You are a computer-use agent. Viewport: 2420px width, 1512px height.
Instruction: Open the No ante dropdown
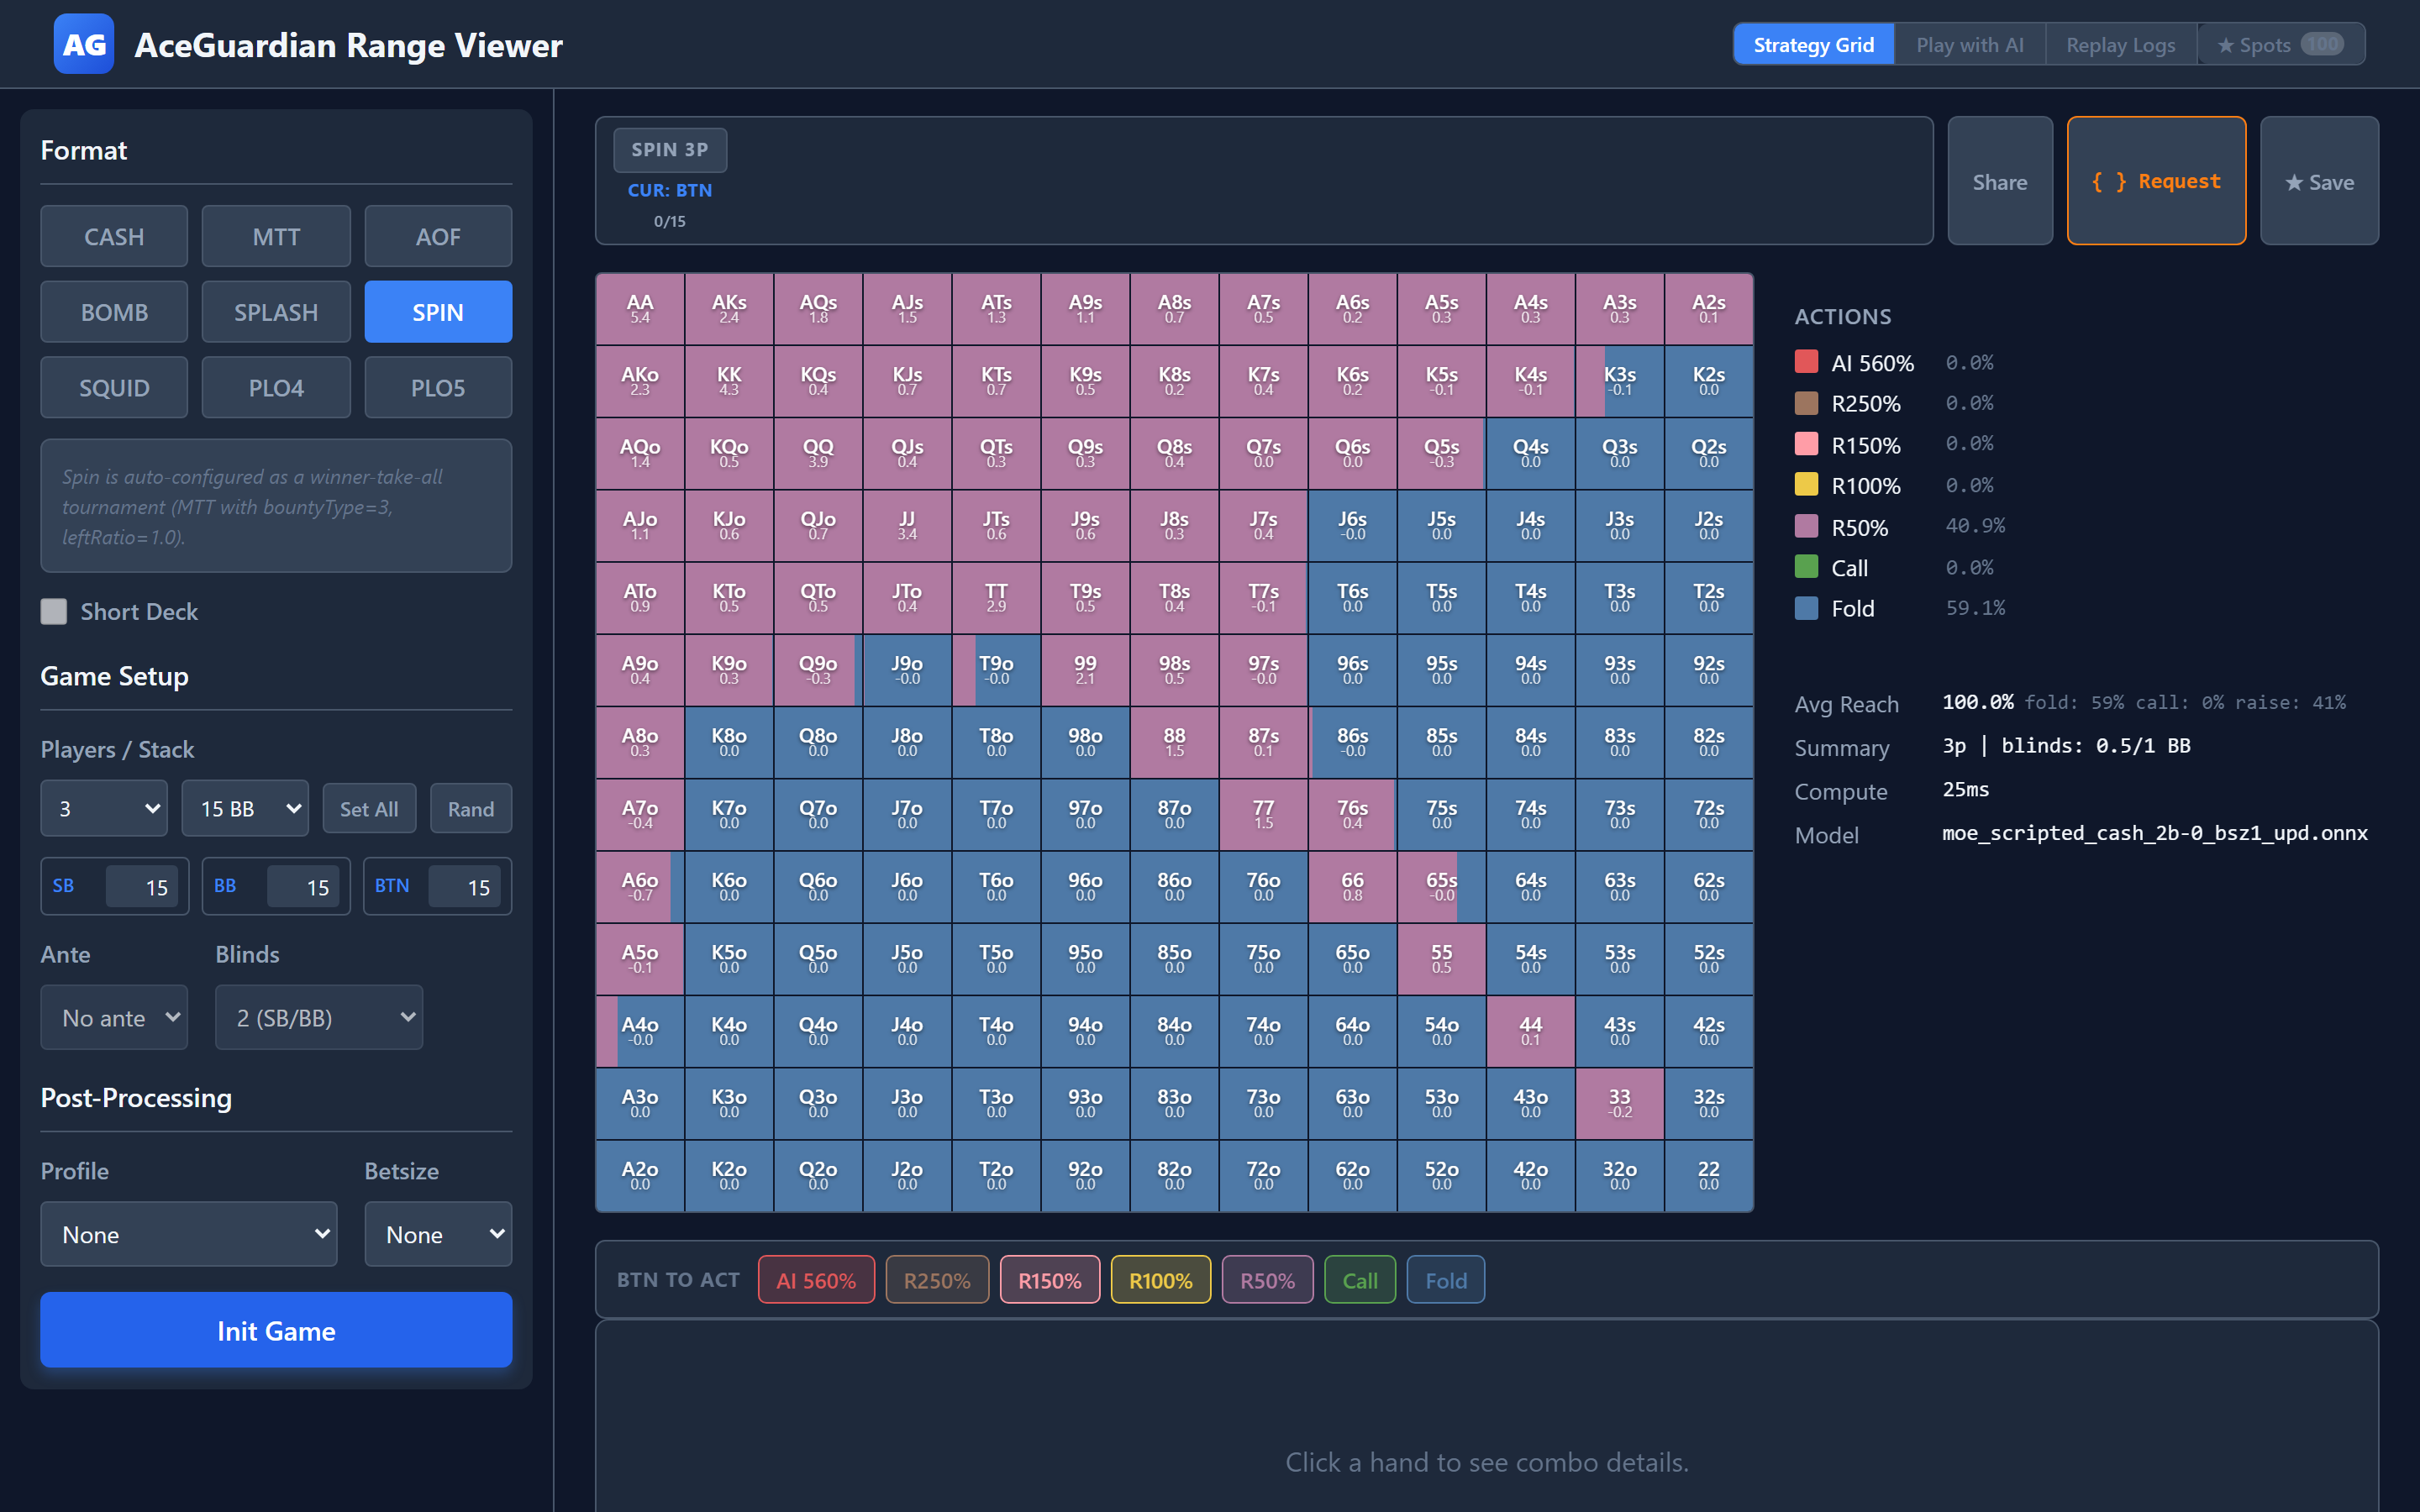114,1017
